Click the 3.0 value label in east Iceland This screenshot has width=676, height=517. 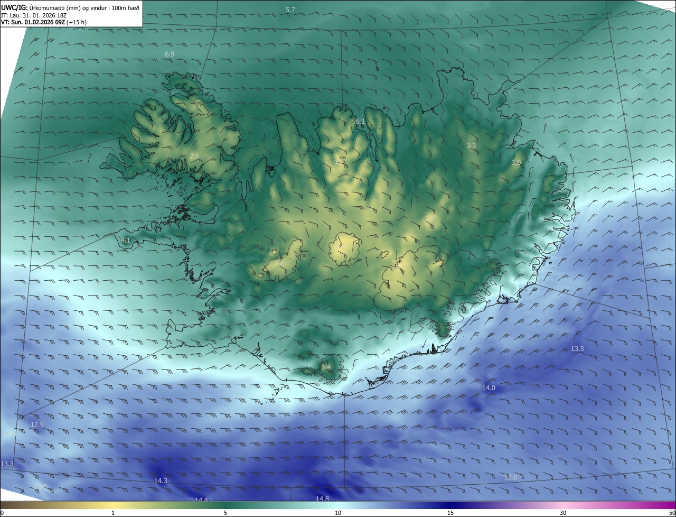(x=517, y=163)
